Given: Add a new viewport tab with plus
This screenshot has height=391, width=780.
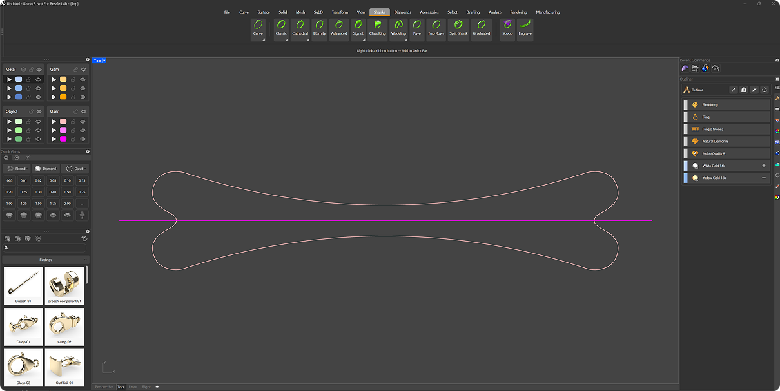Looking at the screenshot, I should click(157, 387).
